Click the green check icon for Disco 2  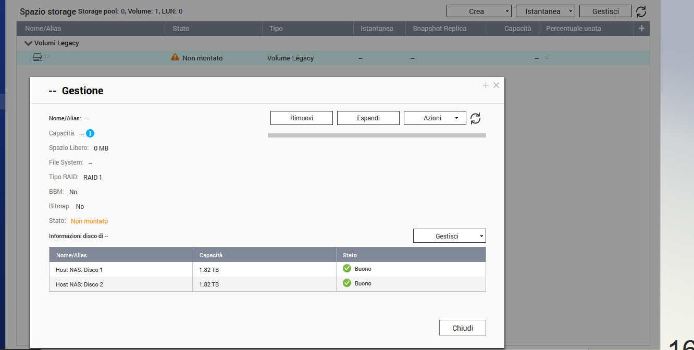pos(347,283)
